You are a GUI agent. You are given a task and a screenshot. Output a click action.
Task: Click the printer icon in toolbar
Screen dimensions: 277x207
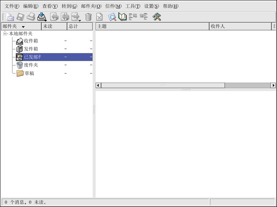pos(31,17)
